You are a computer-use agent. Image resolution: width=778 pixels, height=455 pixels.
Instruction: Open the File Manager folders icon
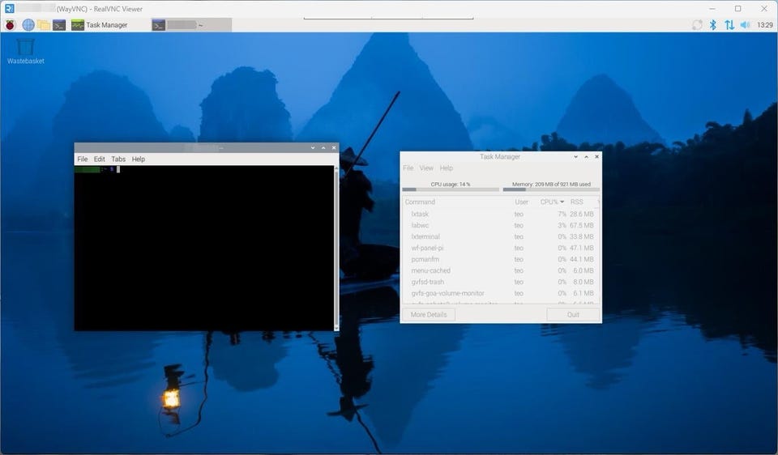click(44, 25)
